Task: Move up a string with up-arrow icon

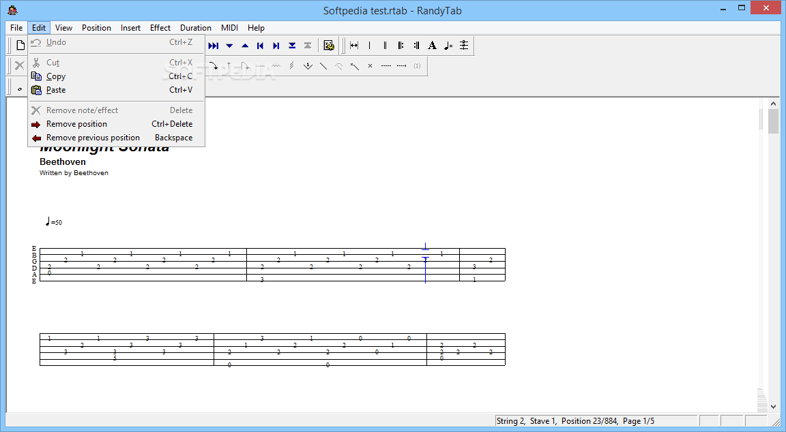Action: 245,46
